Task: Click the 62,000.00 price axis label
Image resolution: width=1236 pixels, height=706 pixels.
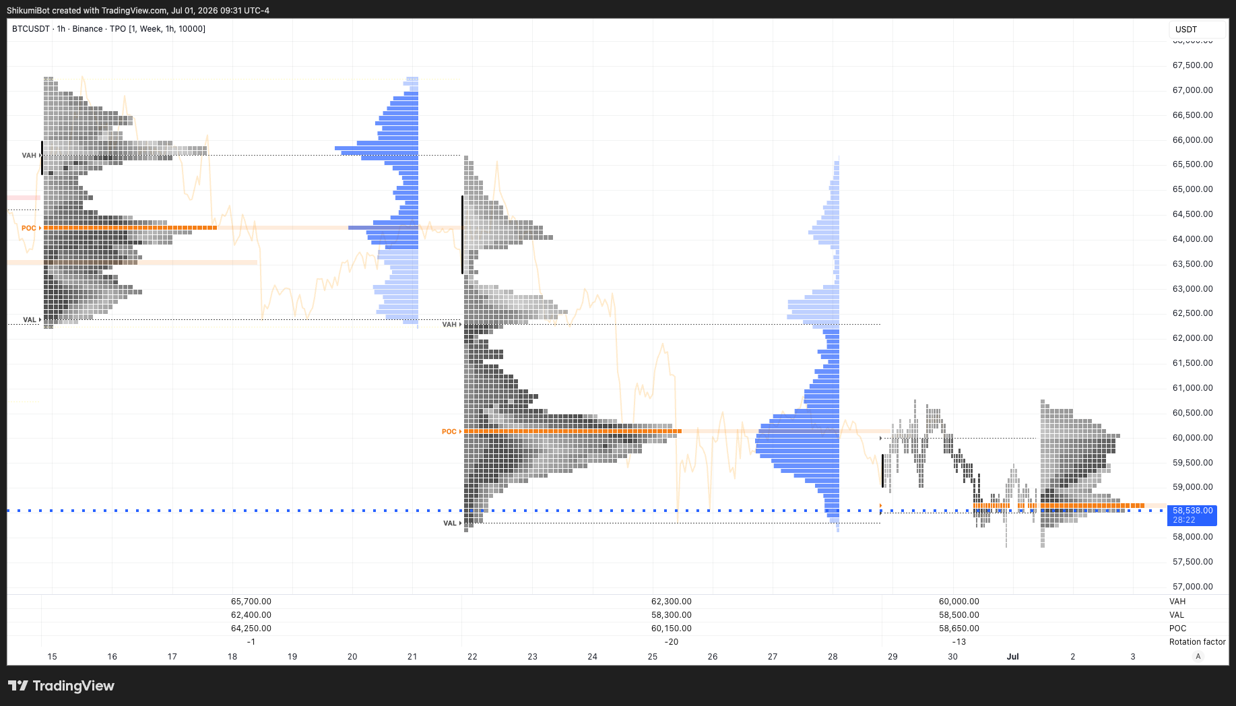Action: 1192,338
